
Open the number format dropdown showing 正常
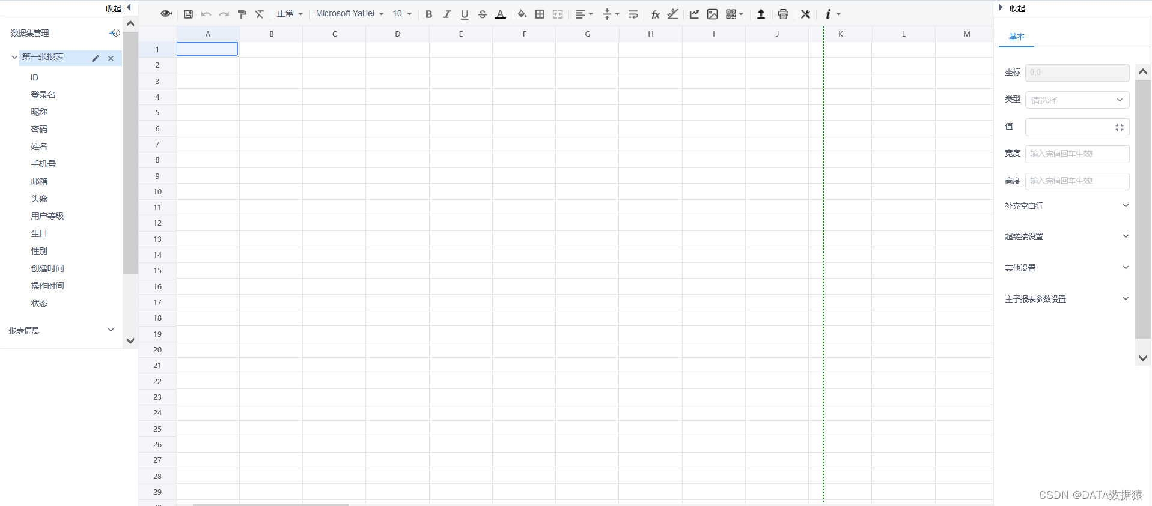290,14
